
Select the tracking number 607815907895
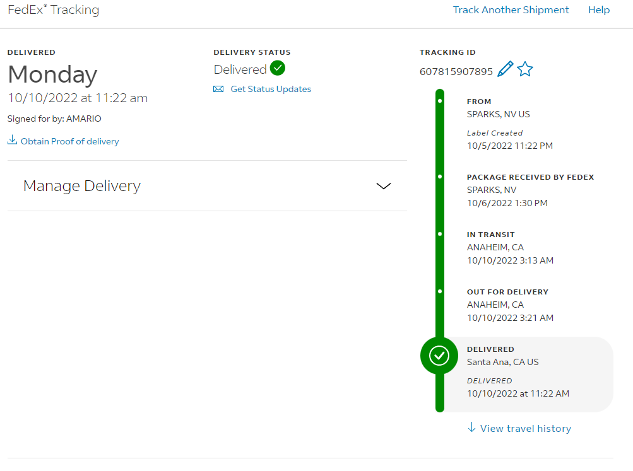click(456, 72)
